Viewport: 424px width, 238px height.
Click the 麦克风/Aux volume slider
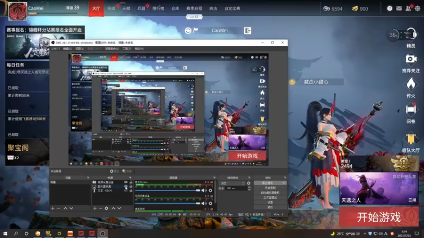167,190
